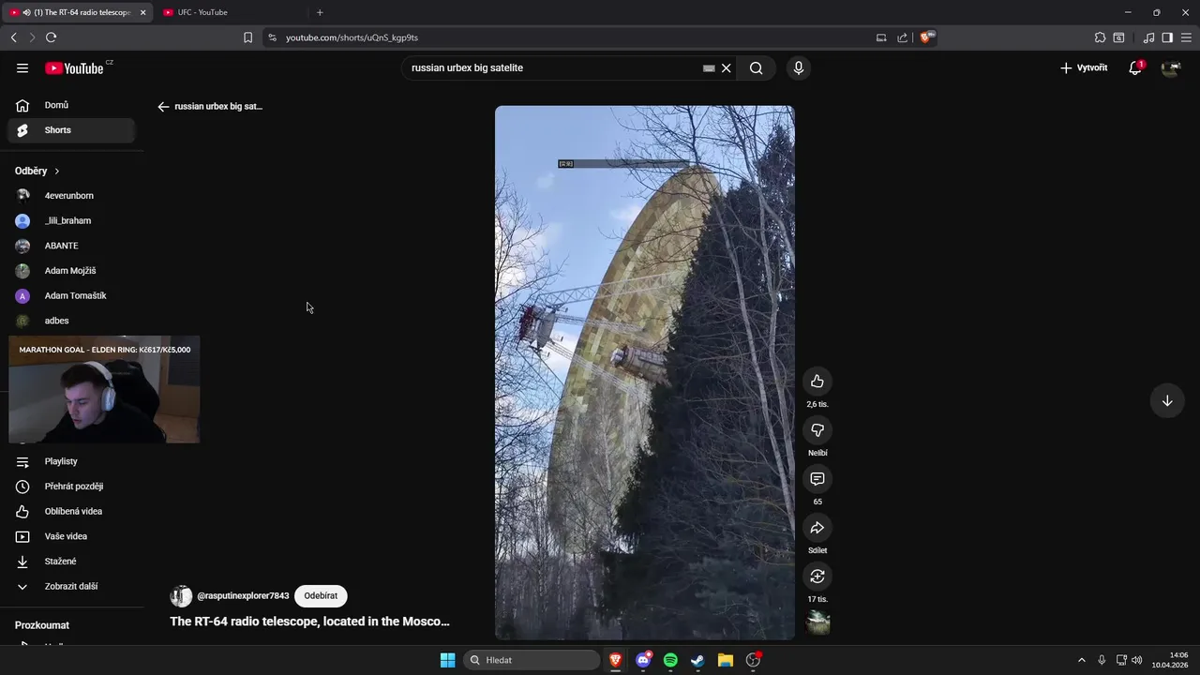Click the browser back arrow
This screenshot has height=675, width=1200.
(13, 37)
